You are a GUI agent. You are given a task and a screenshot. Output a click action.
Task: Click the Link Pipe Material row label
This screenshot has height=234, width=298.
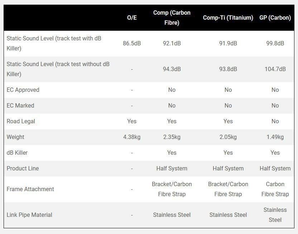click(29, 215)
